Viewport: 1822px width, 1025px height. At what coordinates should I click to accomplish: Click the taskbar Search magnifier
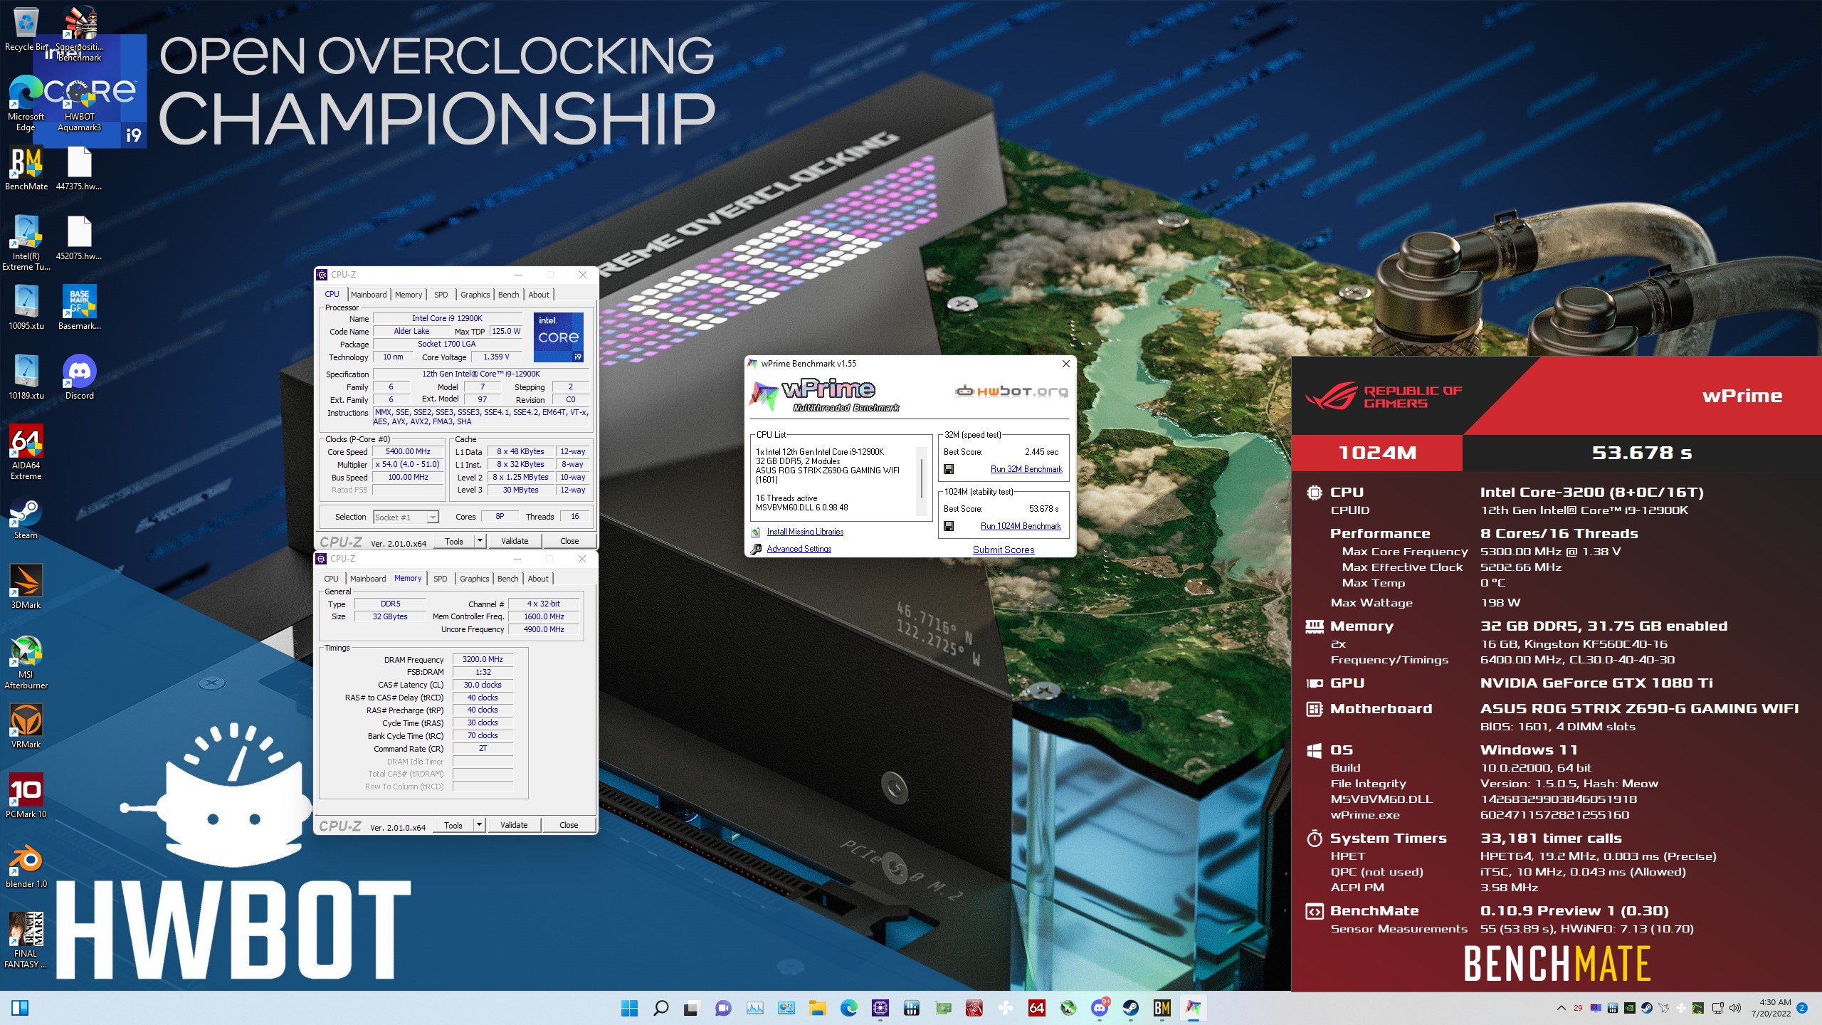tap(661, 1008)
